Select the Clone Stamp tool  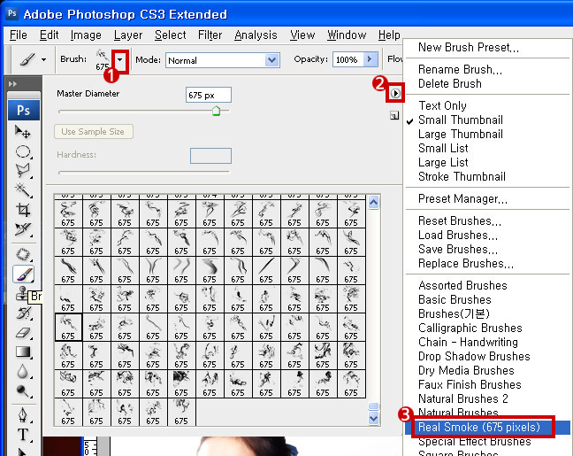point(22,293)
